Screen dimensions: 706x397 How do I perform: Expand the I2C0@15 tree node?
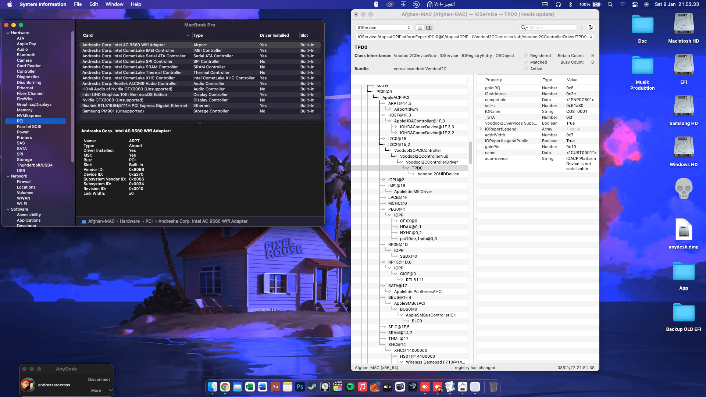(x=383, y=139)
